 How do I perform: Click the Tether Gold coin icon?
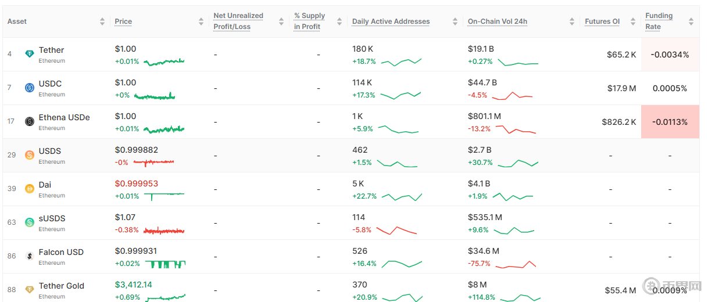[x=30, y=289]
